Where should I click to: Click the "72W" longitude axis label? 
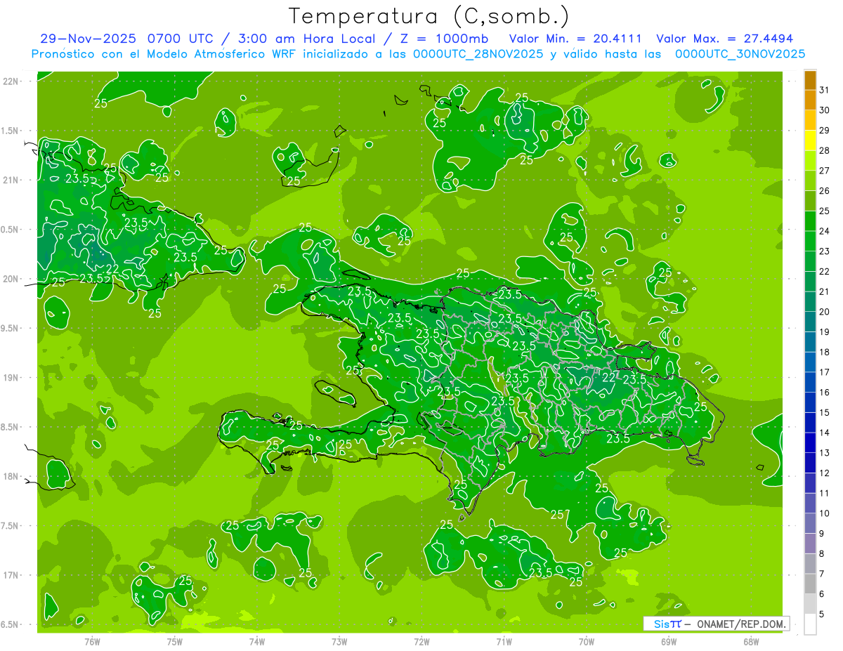421,642
